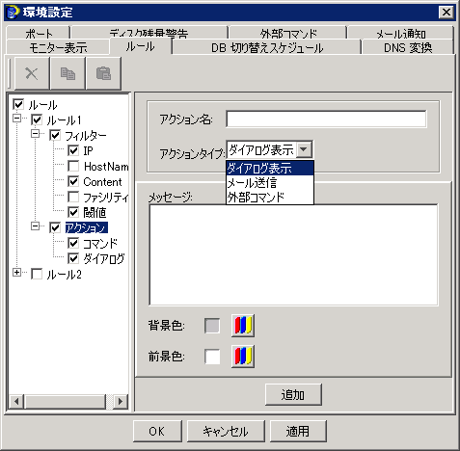This screenshot has width=460, height=451.
Task: Switch to the DNS 変換 tab
Action: tap(408, 48)
